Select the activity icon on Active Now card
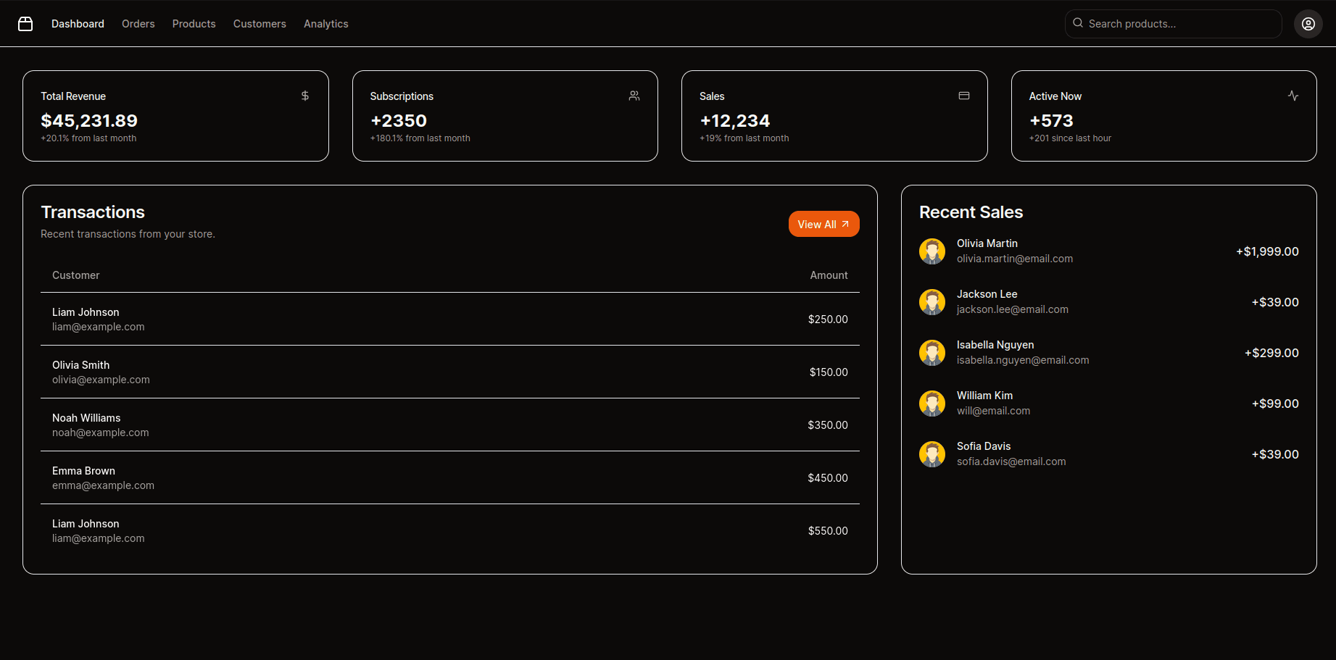The width and height of the screenshot is (1336, 660). point(1293,95)
